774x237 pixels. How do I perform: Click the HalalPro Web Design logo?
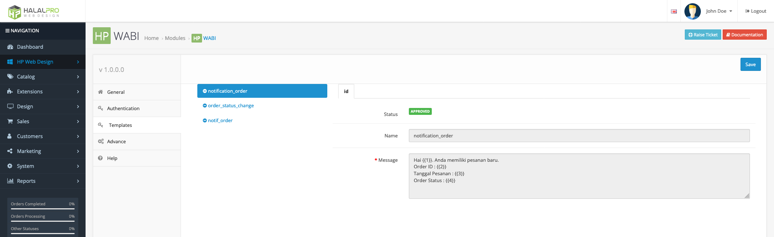tap(33, 12)
